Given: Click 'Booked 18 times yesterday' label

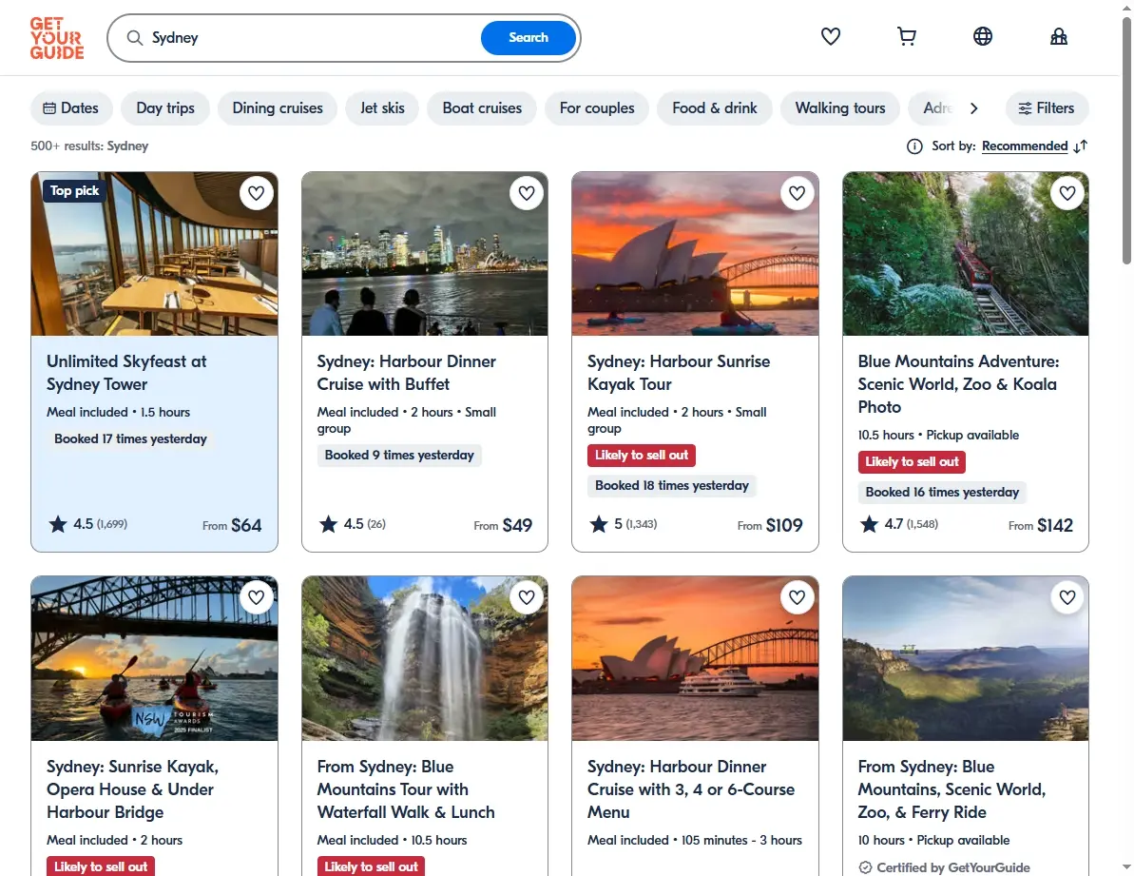Looking at the screenshot, I should point(672,485).
